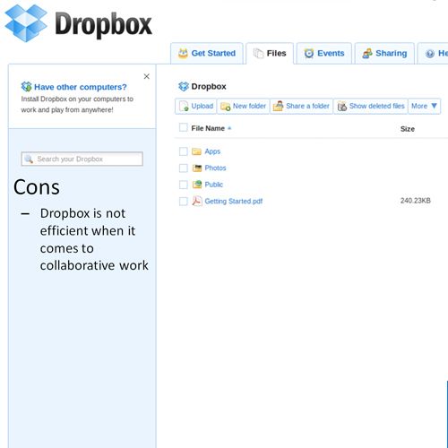Open the Photos folder link
Image resolution: width=448 pixels, height=448 pixels.
point(215,168)
